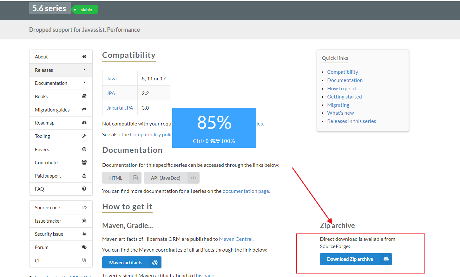Follow the JPA link in compatibility table

[111, 93]
